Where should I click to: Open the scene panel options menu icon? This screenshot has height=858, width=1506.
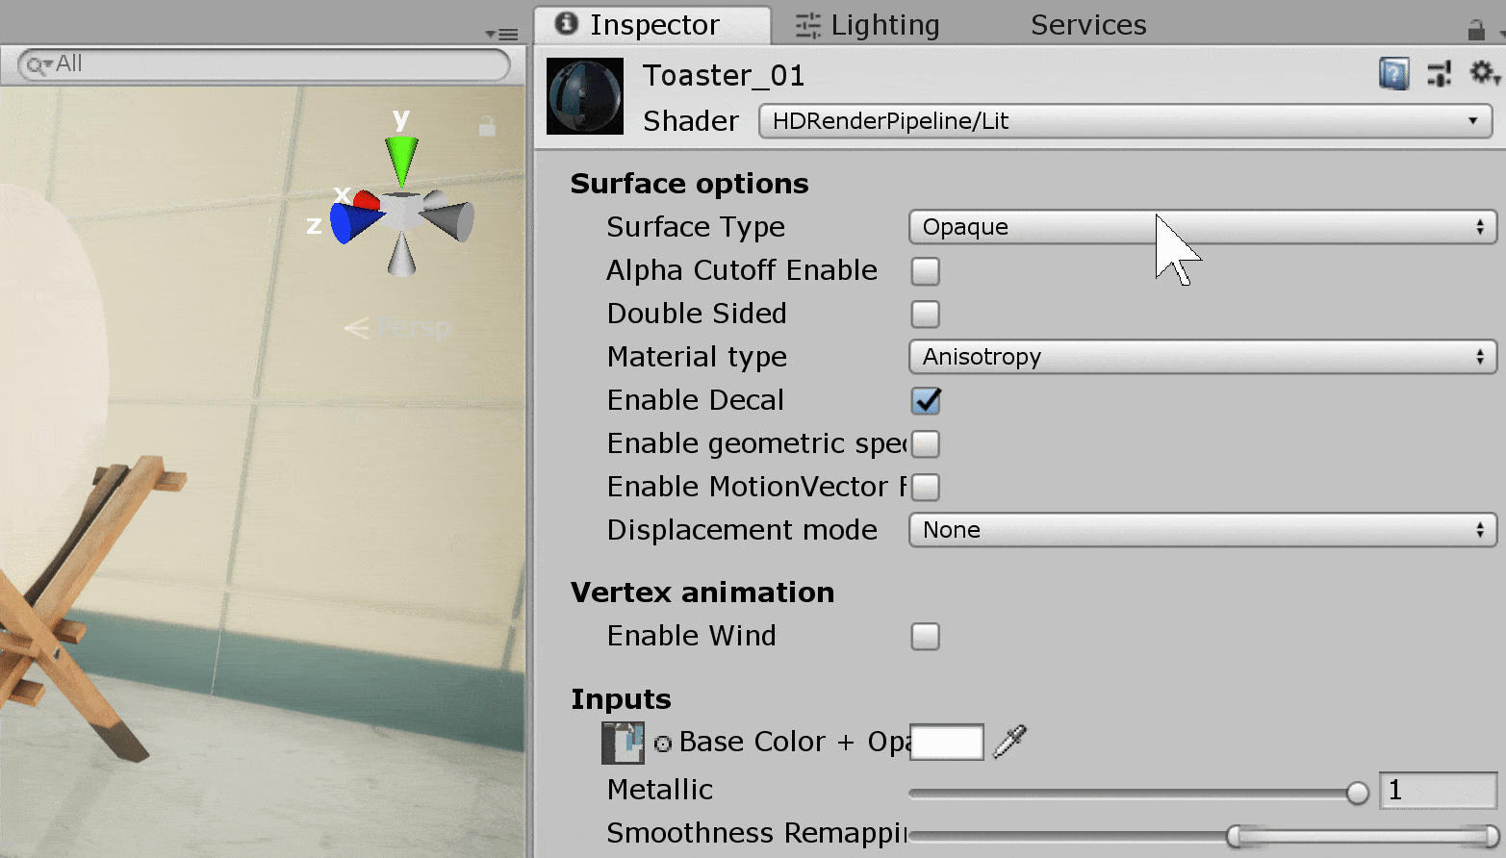coord(502,35)
